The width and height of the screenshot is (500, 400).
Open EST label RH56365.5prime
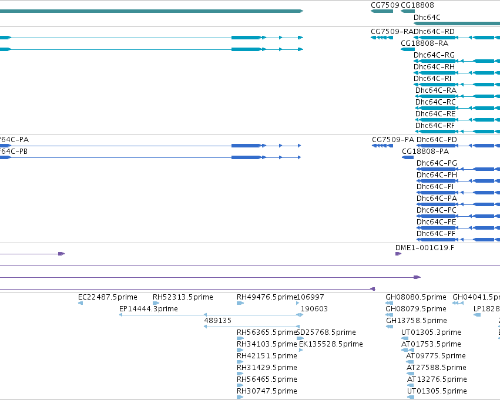(x=267, y=333)
